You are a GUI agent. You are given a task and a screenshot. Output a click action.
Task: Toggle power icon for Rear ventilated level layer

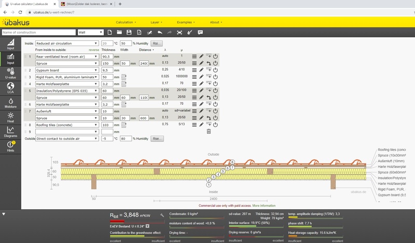click(215, 56)
